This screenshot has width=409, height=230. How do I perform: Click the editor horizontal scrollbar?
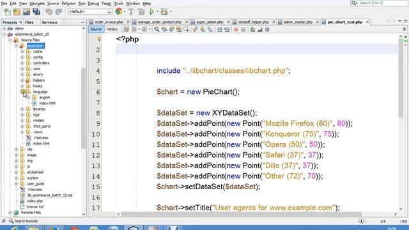(x=242, y=214)
